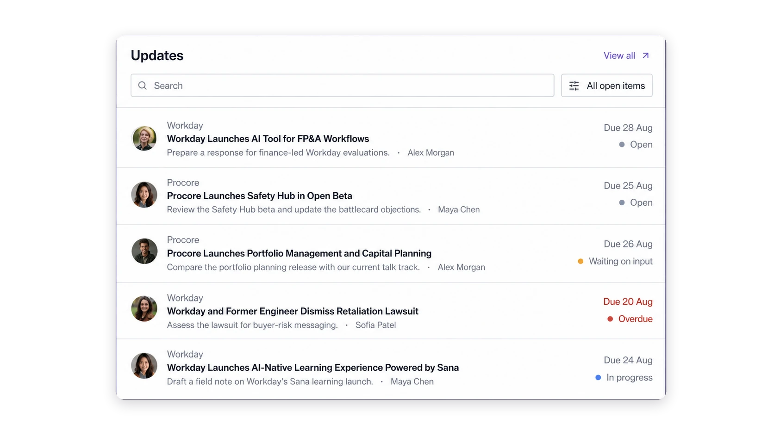Open Procore Launches Safety Hub in Open Beta
The height and width of the screenshot is (435, 774).
260,196
